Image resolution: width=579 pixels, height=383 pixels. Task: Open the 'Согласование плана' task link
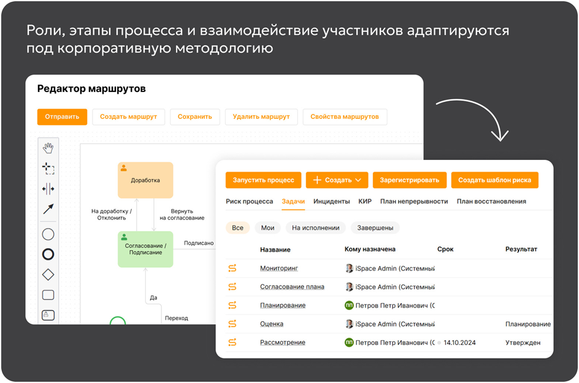pos(292,287)
